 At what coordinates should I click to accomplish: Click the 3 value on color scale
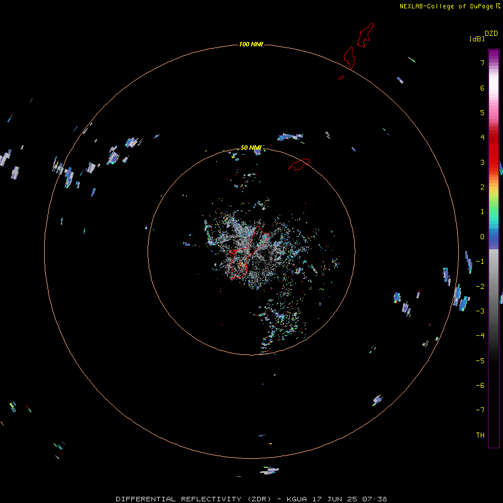pyautogui.click(x=482, y=162)
